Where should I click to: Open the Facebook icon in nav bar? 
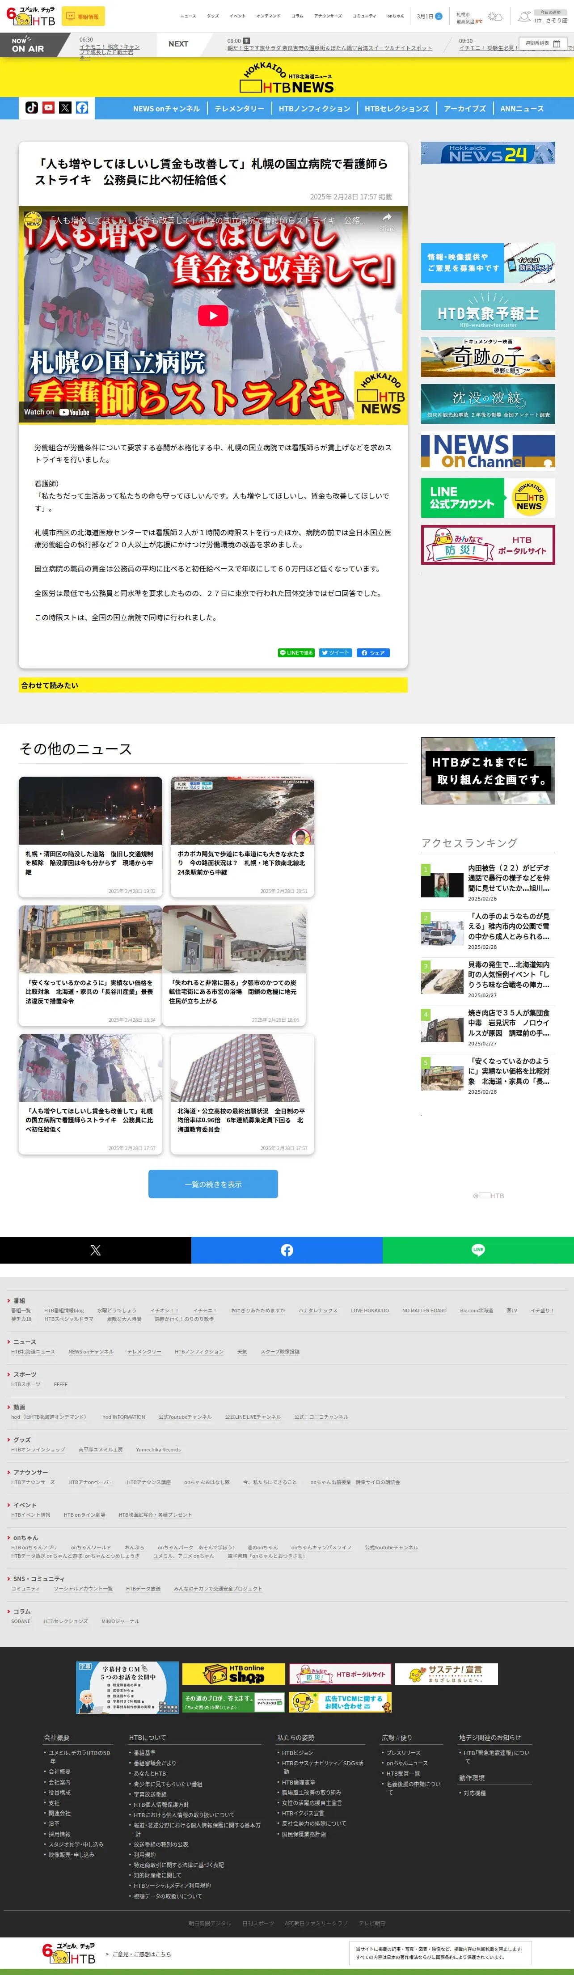point(82,108)
